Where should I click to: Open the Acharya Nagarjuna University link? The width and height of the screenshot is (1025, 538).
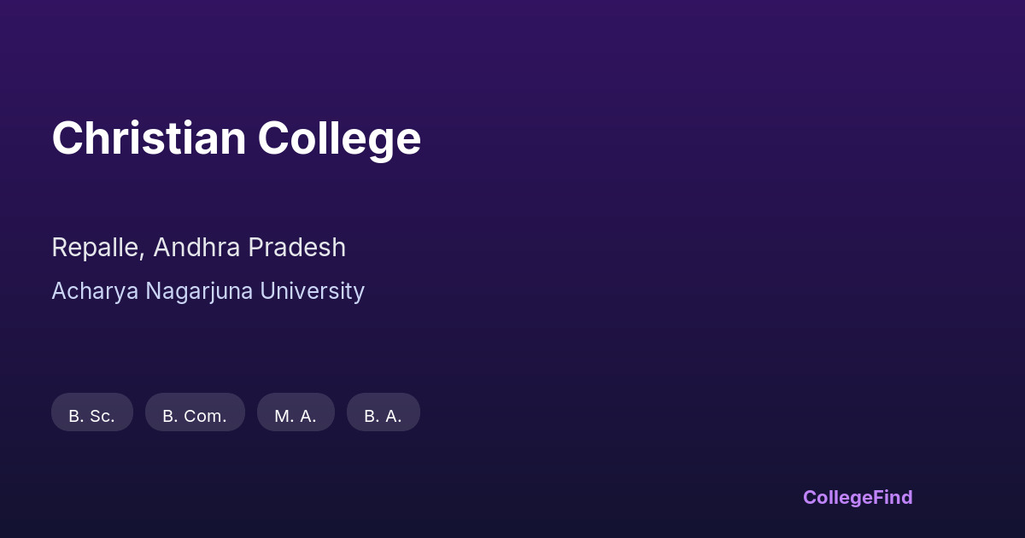(x=208, y=291)
